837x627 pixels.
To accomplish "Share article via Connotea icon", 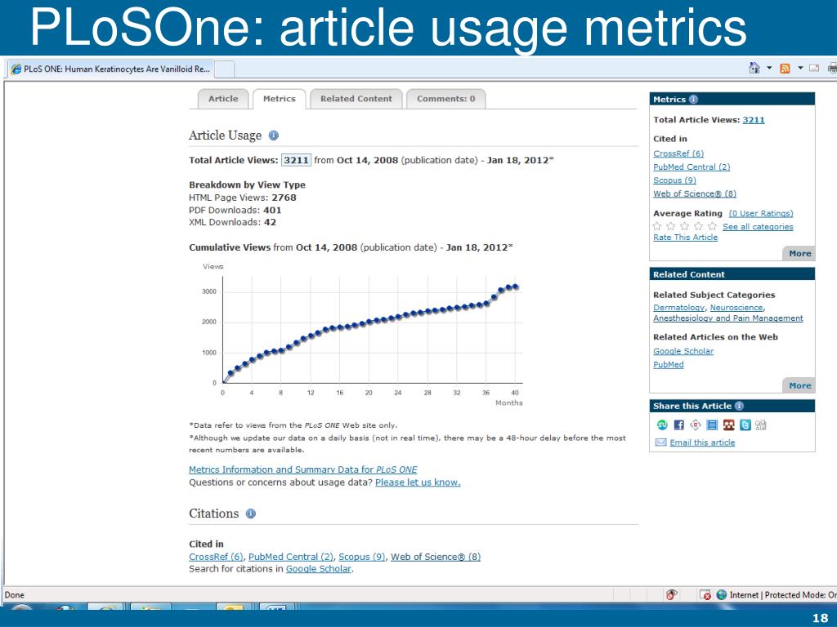I will (695, 425).
